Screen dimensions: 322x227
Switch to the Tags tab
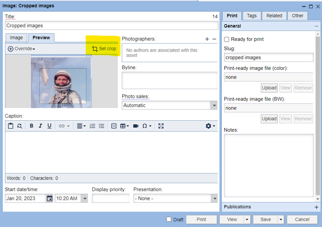pyautogui.click(x=252, y=16)
